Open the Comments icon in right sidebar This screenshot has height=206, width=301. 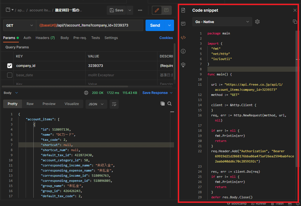183,24
